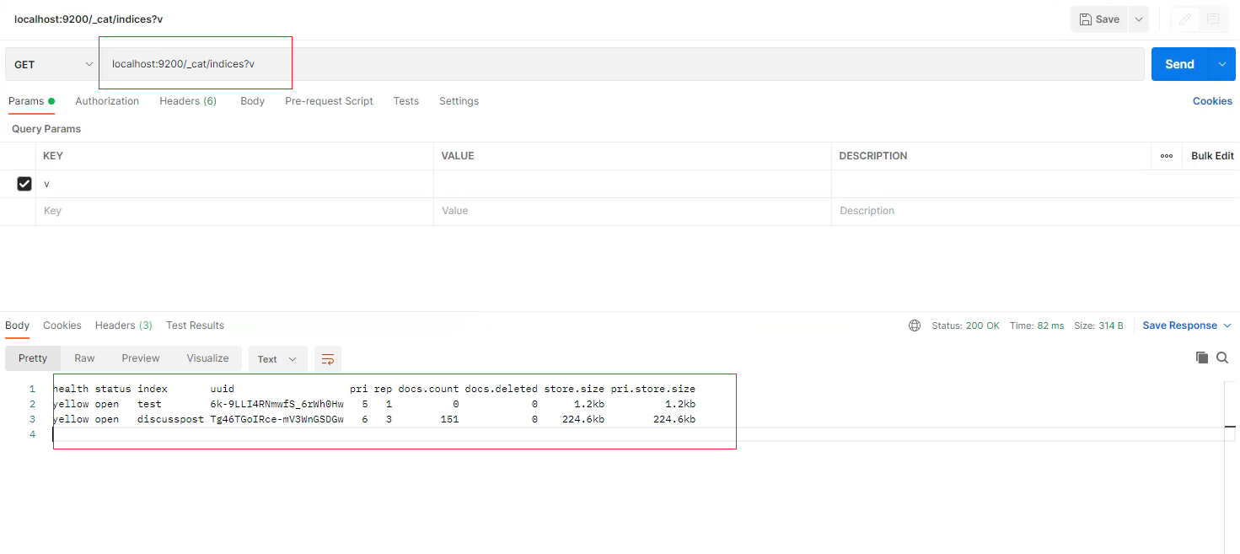Viewport: 1240px width, 554px height.
Task: Open the Settings tab
Action: coord(459,101)
